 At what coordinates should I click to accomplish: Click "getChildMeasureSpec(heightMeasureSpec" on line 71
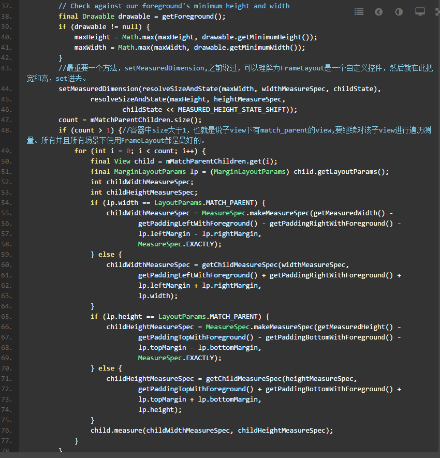point(280,379)
